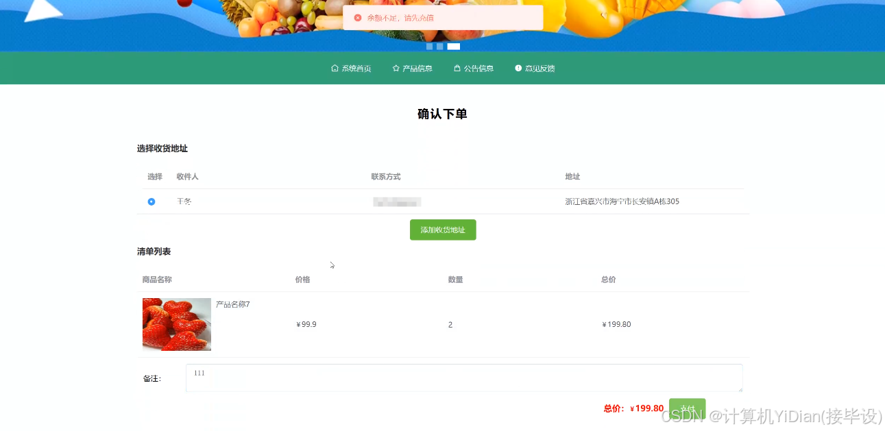Click the 选择 column header
The height and width of the screenshot is (431, 885).
[155, 177]
